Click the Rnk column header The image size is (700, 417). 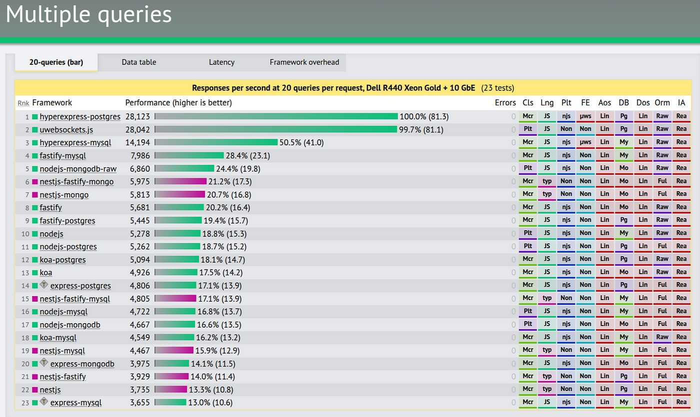click(23, 103)
